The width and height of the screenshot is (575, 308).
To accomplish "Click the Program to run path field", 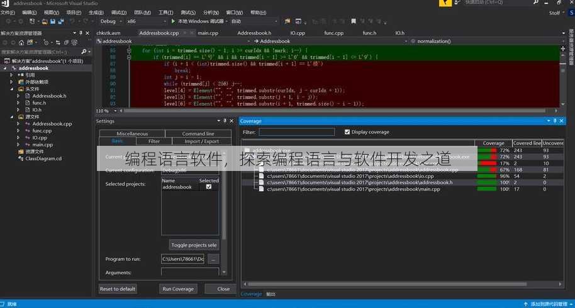I will click(182, 260).
